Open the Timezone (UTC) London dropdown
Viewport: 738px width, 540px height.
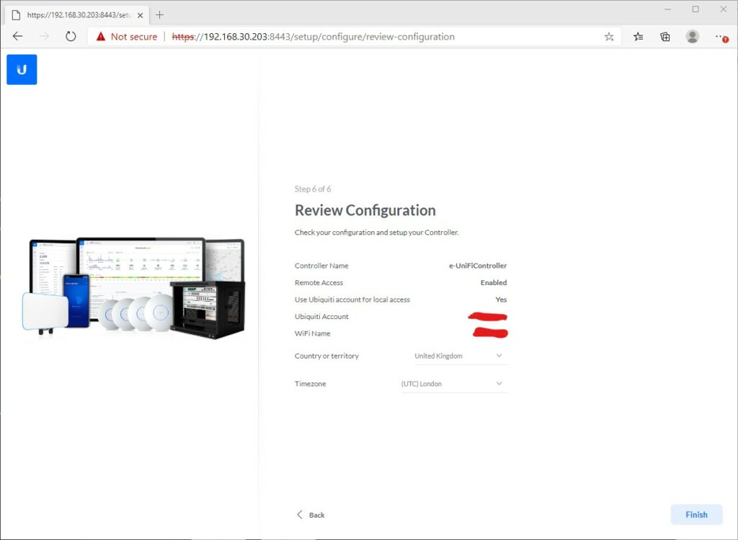[454, 384]
